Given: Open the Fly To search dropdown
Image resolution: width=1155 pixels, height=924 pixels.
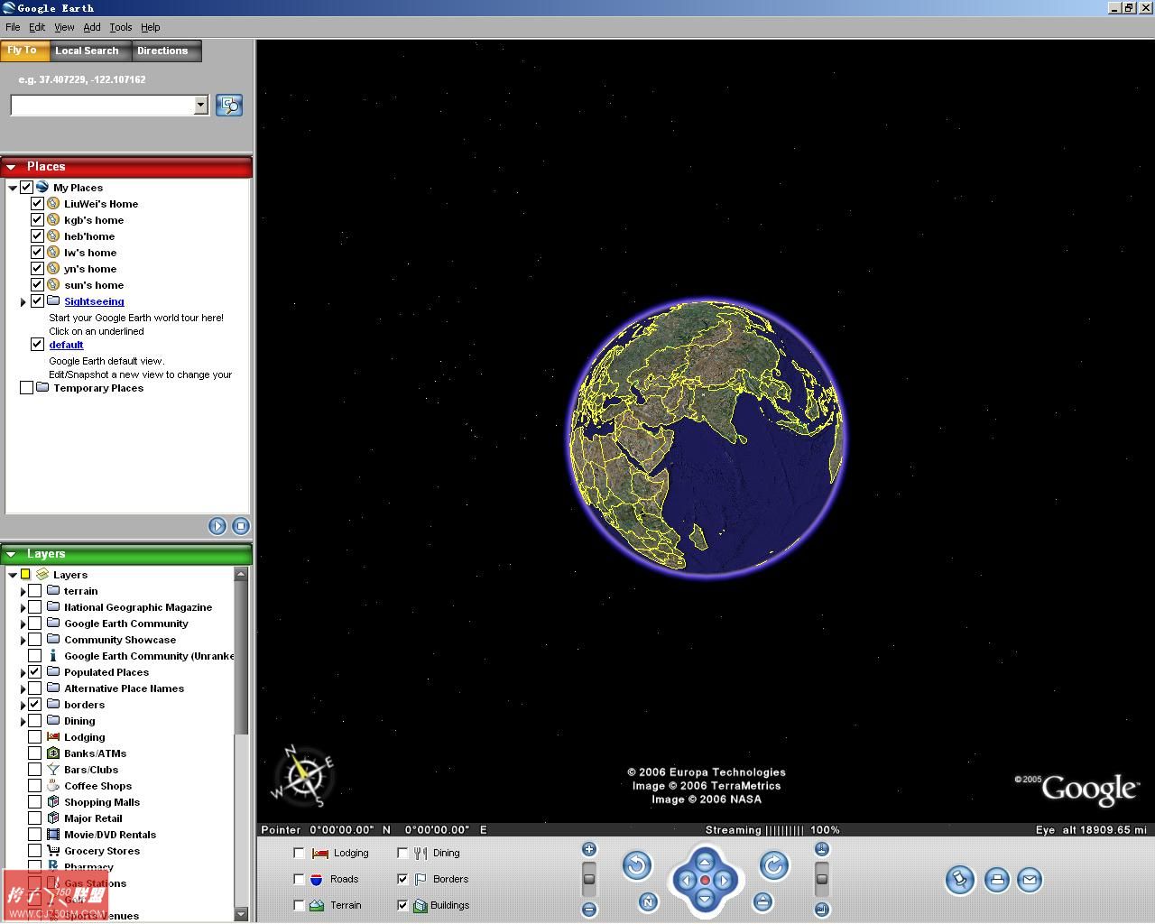Looking at the screenshot, I should [200, 106].
